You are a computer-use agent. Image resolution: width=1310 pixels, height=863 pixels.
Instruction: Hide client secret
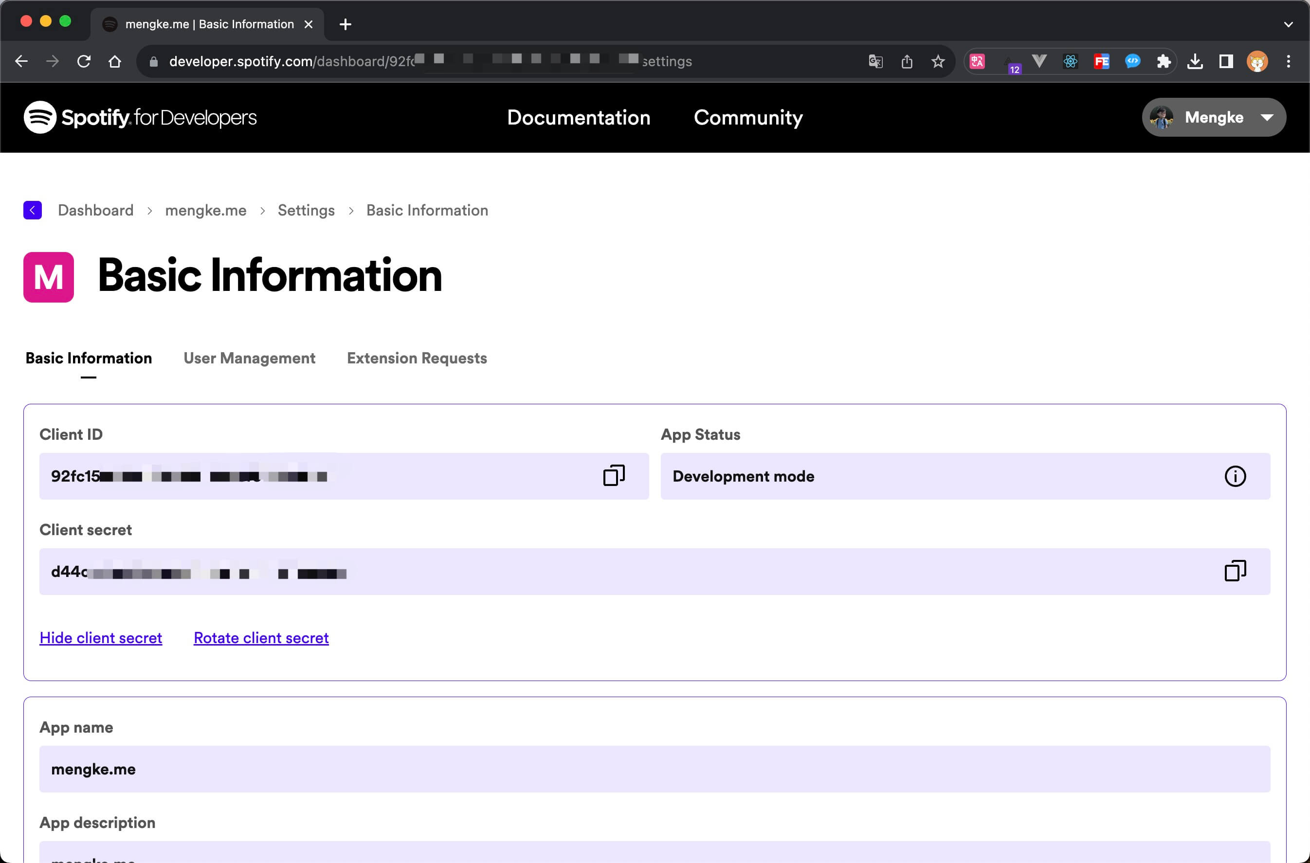point(101,637)
